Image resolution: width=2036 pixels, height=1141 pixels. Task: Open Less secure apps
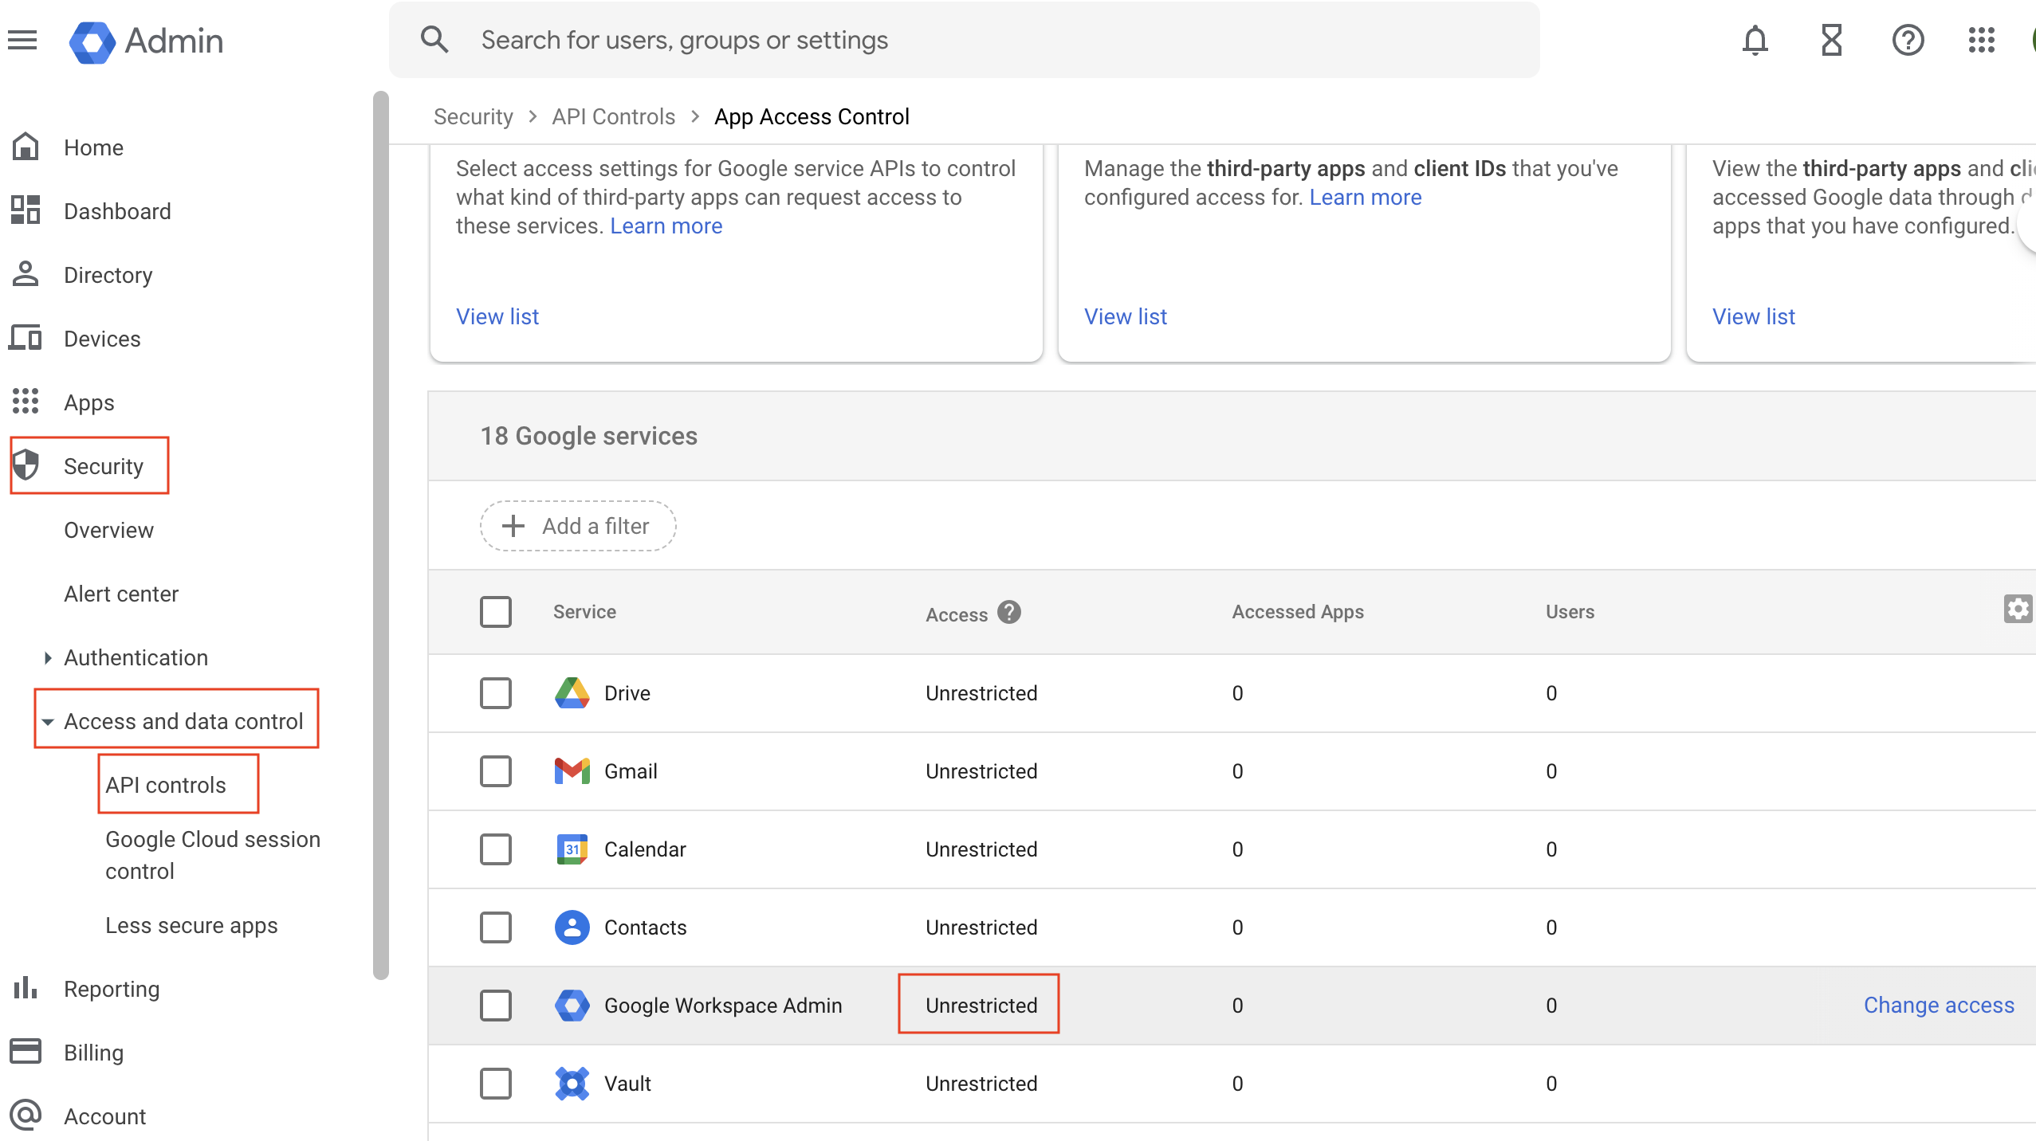click(x=191, y=925)
